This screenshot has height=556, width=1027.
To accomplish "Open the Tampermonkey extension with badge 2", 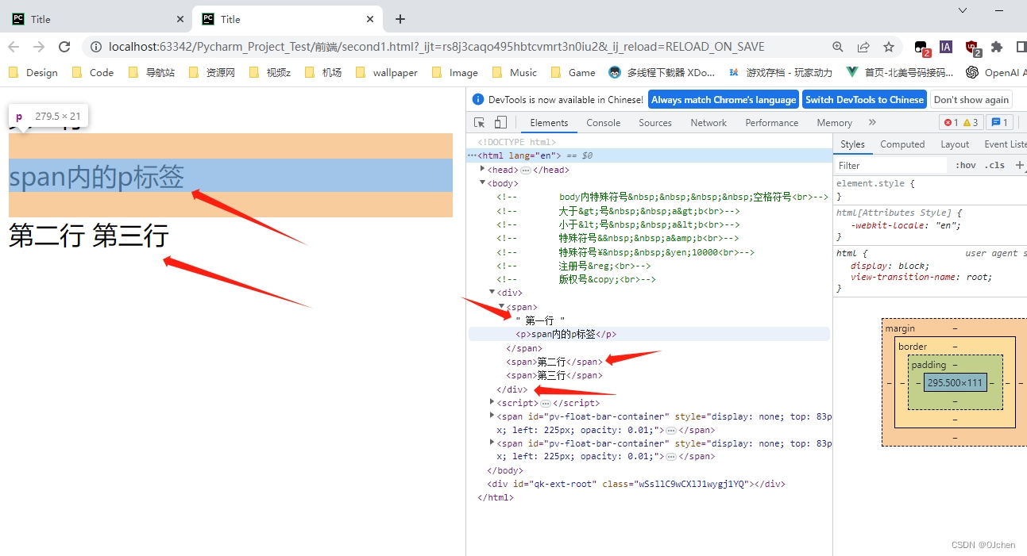I will coord(921,48).
